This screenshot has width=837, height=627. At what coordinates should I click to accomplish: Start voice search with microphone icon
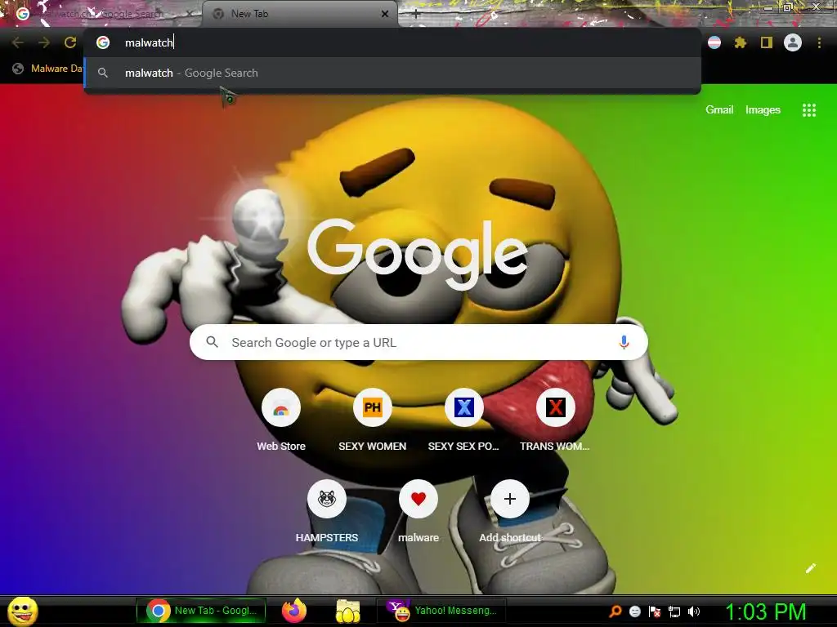[x=624, y=342]
